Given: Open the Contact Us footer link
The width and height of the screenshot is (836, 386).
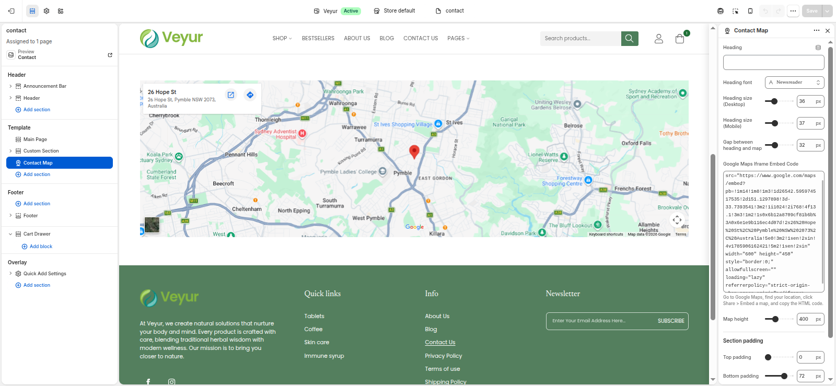Looking at the screenshot, I should point(440,343).
